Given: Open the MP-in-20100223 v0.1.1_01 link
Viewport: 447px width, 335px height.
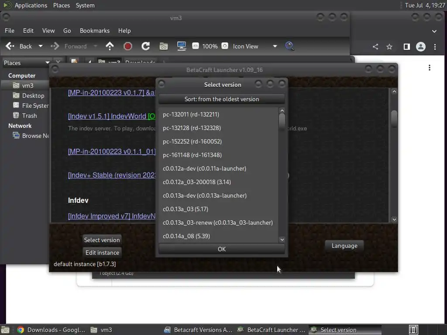Looking at the screenshot, I should (112, 151).
